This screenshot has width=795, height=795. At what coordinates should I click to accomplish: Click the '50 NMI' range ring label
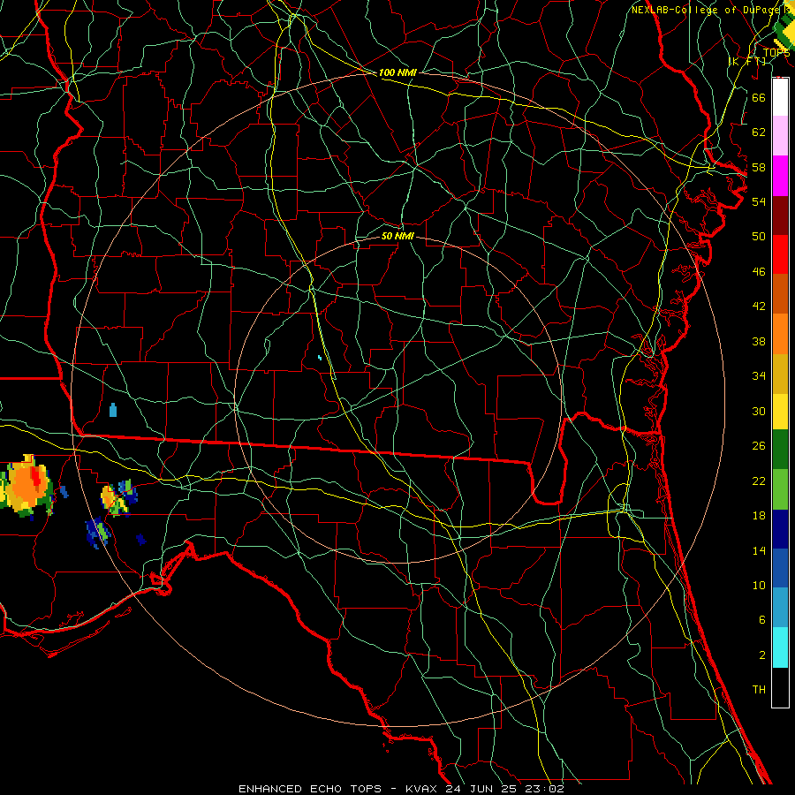click(397, 236)
